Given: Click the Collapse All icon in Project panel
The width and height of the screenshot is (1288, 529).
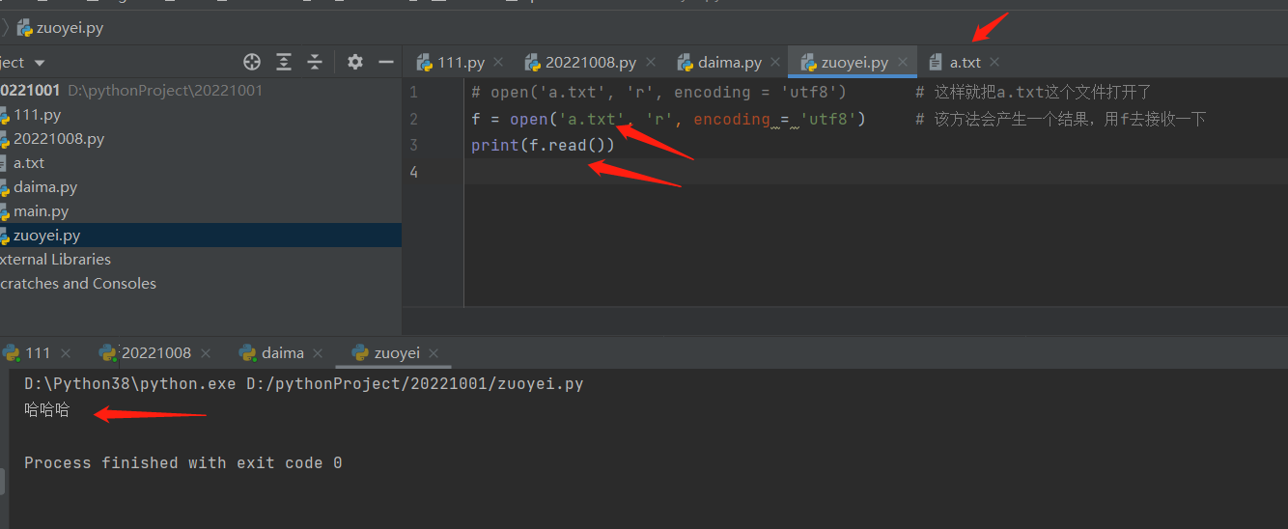Looking at the screenshot, I should [x=315, y=62].
